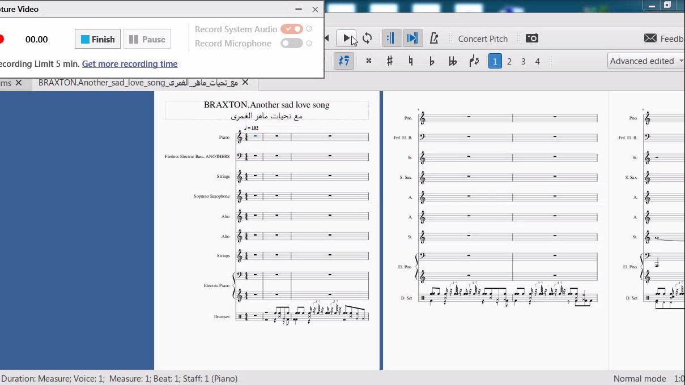Select voice 4
Screen dimensions: 685x385
point(538,61)
